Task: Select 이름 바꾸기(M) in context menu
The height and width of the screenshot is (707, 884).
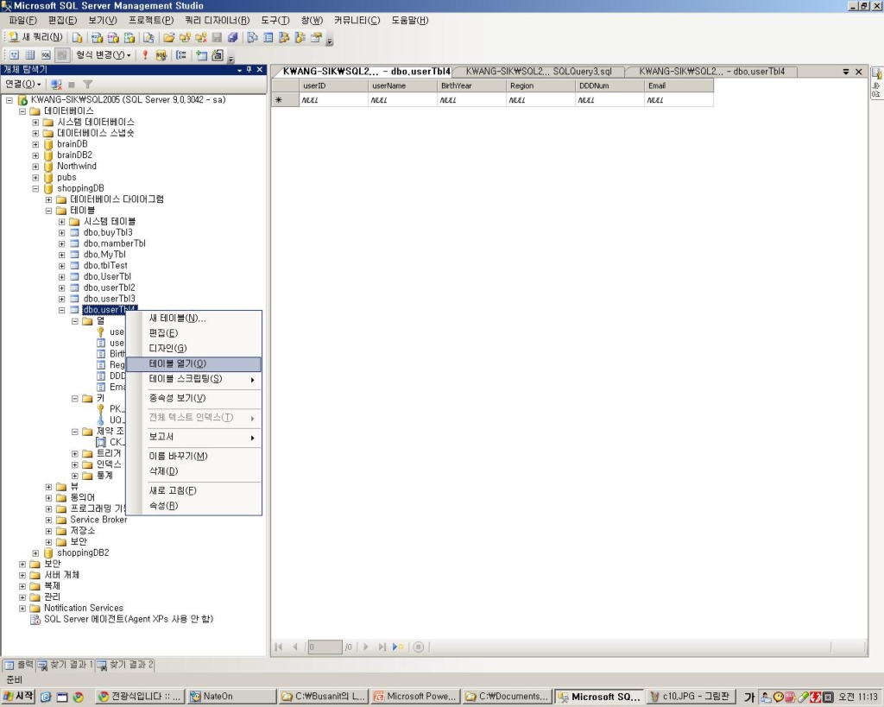Action: tap(194, 456)
